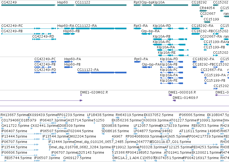This screenshot has height=162, width=229.
Task: Click transcript Klp10A-RC
Action: (169, 45)
